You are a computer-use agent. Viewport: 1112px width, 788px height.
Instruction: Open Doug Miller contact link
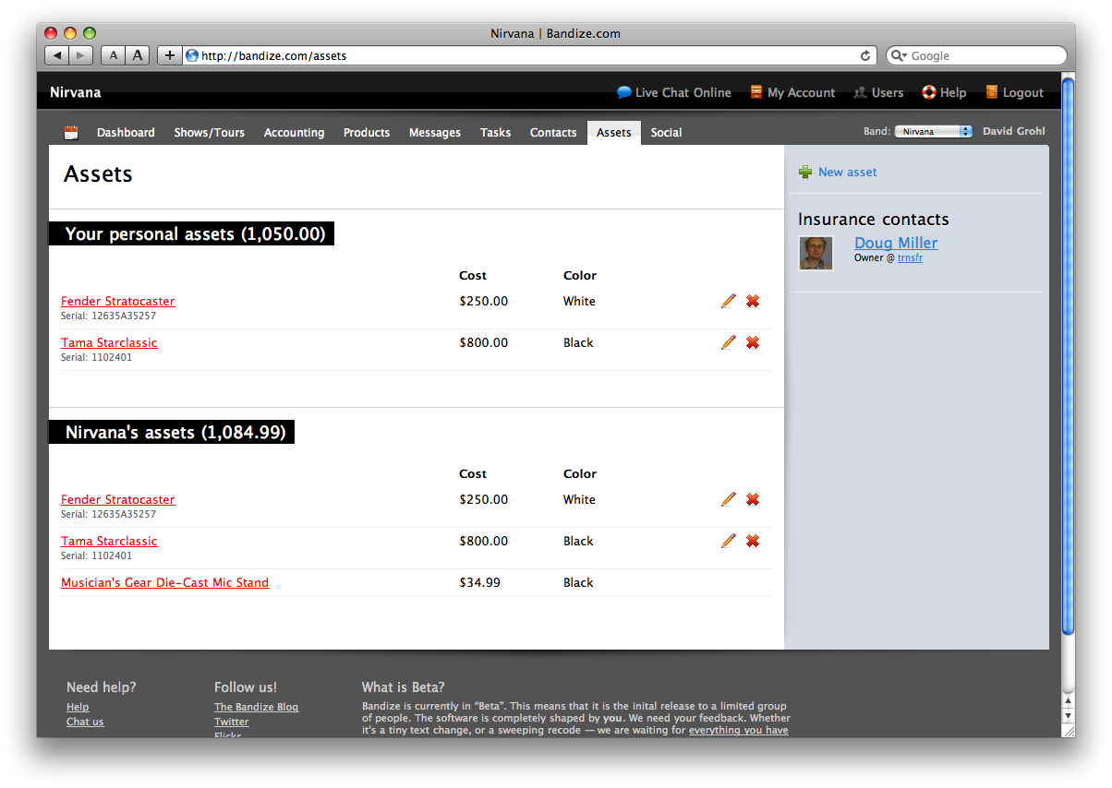click(896, 243)
